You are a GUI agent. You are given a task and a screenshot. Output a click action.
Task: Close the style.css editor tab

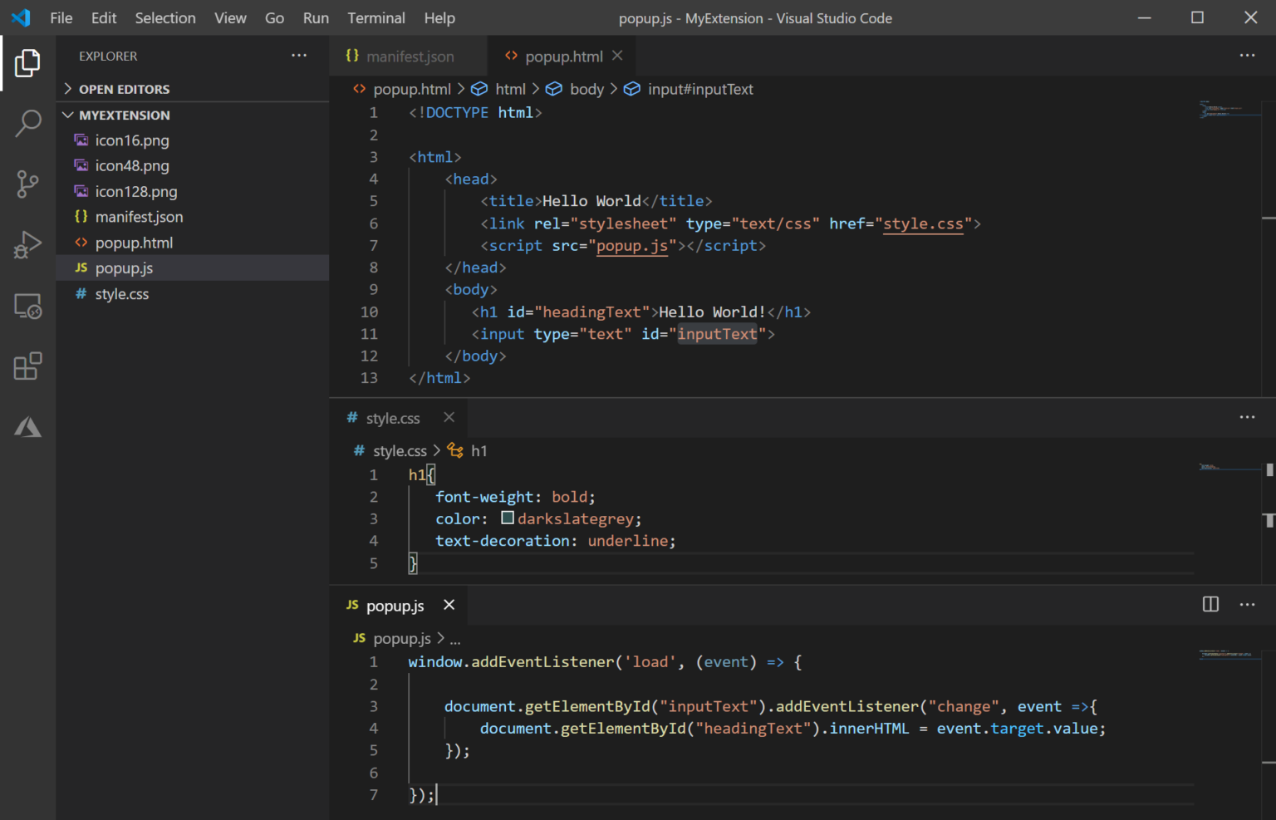tap(449, 417)
